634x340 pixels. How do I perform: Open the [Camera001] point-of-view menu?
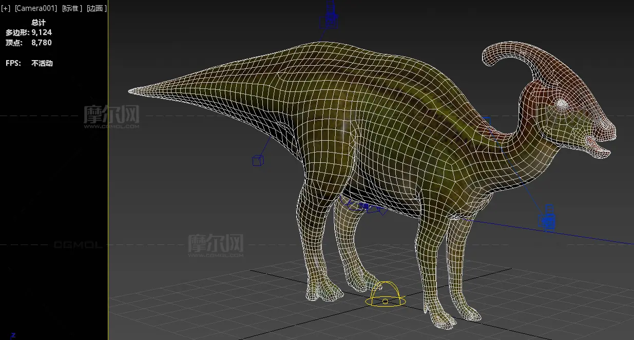tap(36, 8)
